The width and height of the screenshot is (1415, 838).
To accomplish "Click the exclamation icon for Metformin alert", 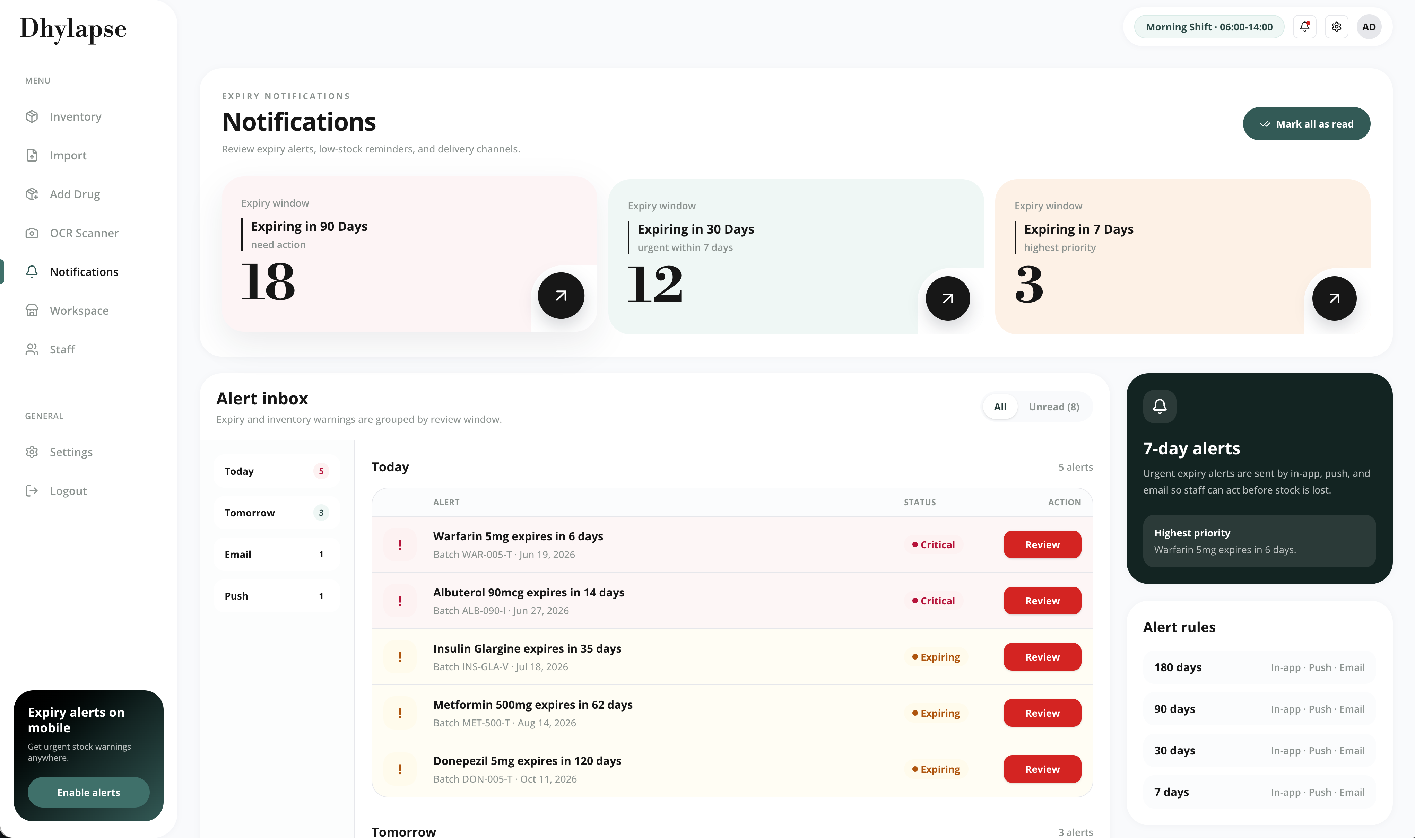I will pyautogui.click(x=400, y=713).
